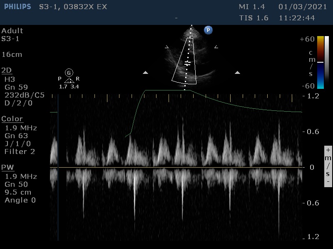Click the left white triangle marker

pos(145,73)
